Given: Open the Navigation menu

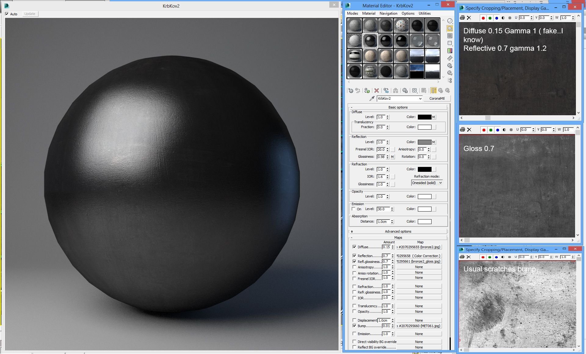Looking at the screenshot, I should click(x=388, y=13).
